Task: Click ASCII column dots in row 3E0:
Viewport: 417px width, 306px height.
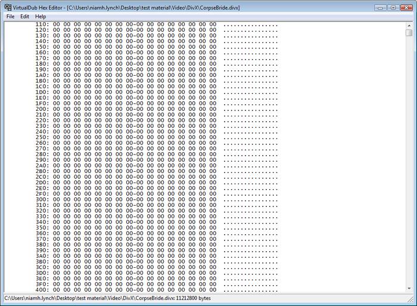Action: pos(251,279)
